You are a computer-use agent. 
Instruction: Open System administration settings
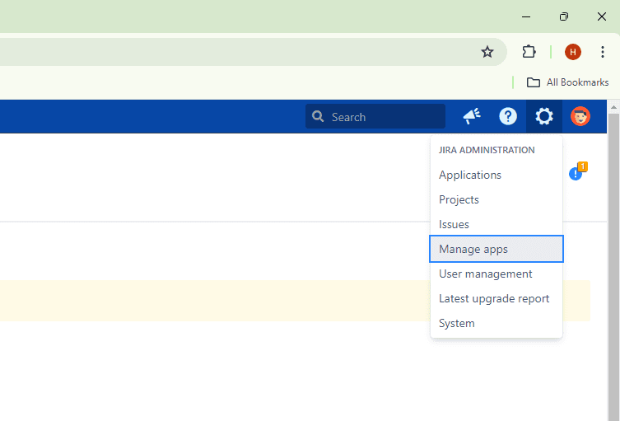click(x=457, y=323)
